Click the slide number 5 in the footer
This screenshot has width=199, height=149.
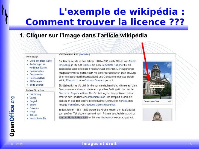[x=191, y=144]
